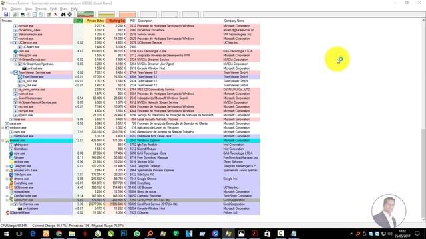This screenshot has height=239, width=426.
Task: Sort by the Working Set column header
Action: tap(116, 21)
